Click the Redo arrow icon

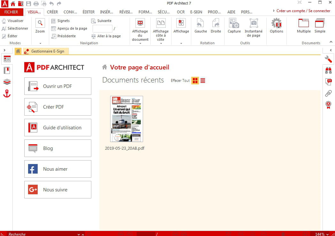59,4
